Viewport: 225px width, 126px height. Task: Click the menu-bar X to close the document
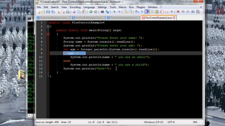[x=201, y=7]
